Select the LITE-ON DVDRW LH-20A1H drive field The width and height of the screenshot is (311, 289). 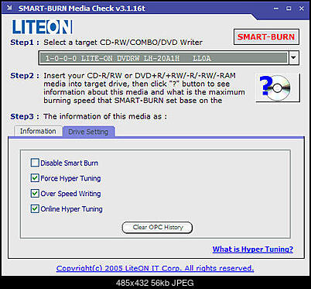point(163,58)
